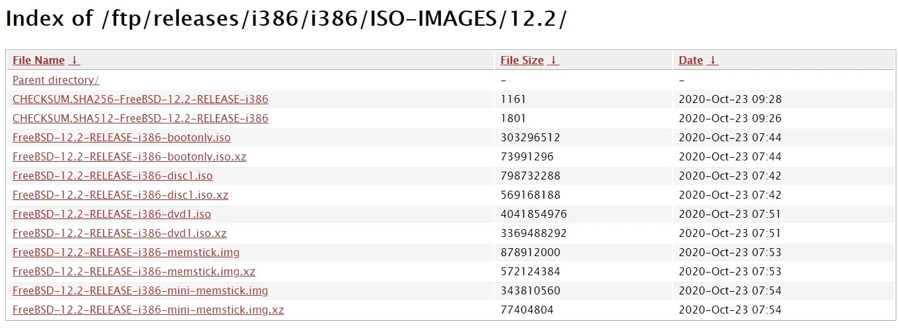The height and width of the screenshot is (334, 899).
Task: Select file size value 1801
Action: (514, 118)
